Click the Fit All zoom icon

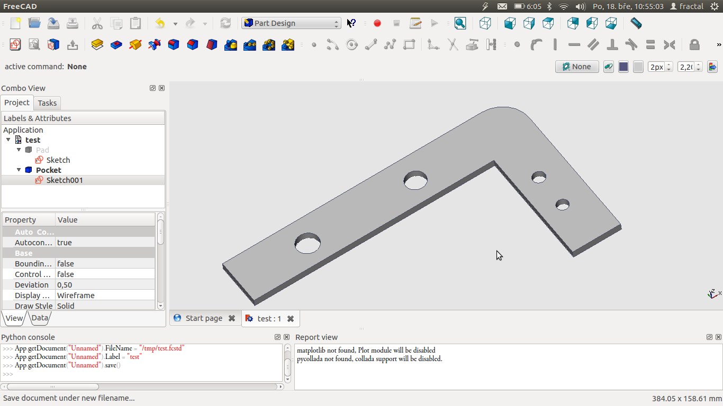460,23
